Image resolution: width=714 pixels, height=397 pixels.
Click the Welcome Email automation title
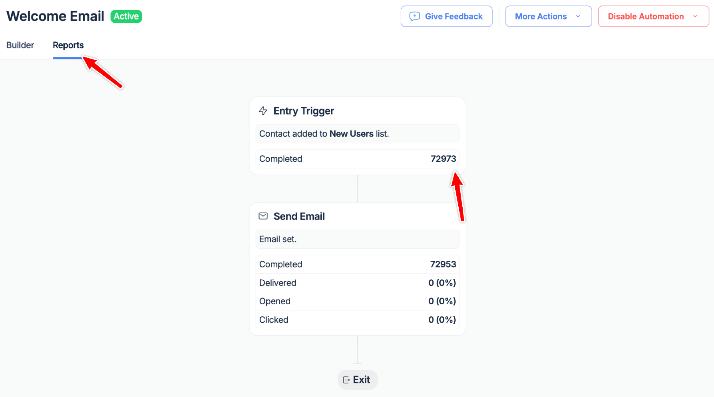55,16
